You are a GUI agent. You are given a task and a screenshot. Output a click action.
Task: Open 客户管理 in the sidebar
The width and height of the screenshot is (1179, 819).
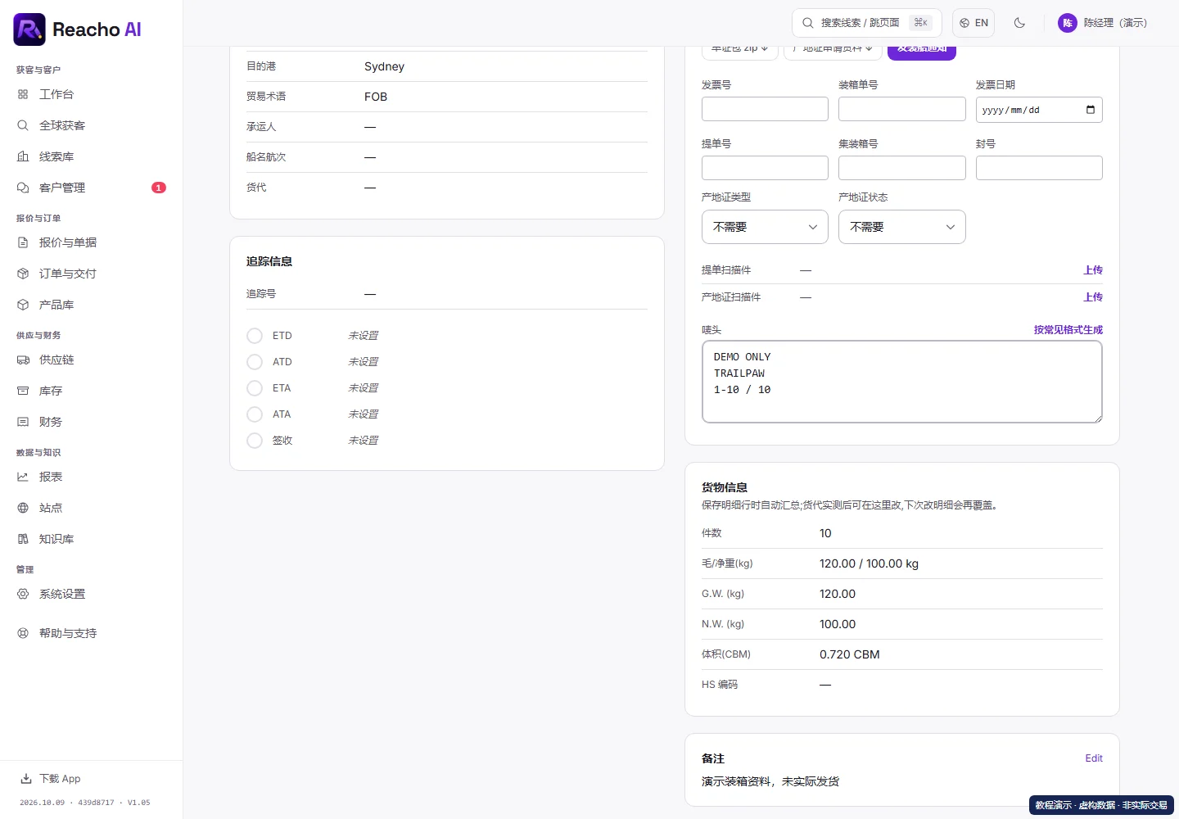click(x=91, y=188)
